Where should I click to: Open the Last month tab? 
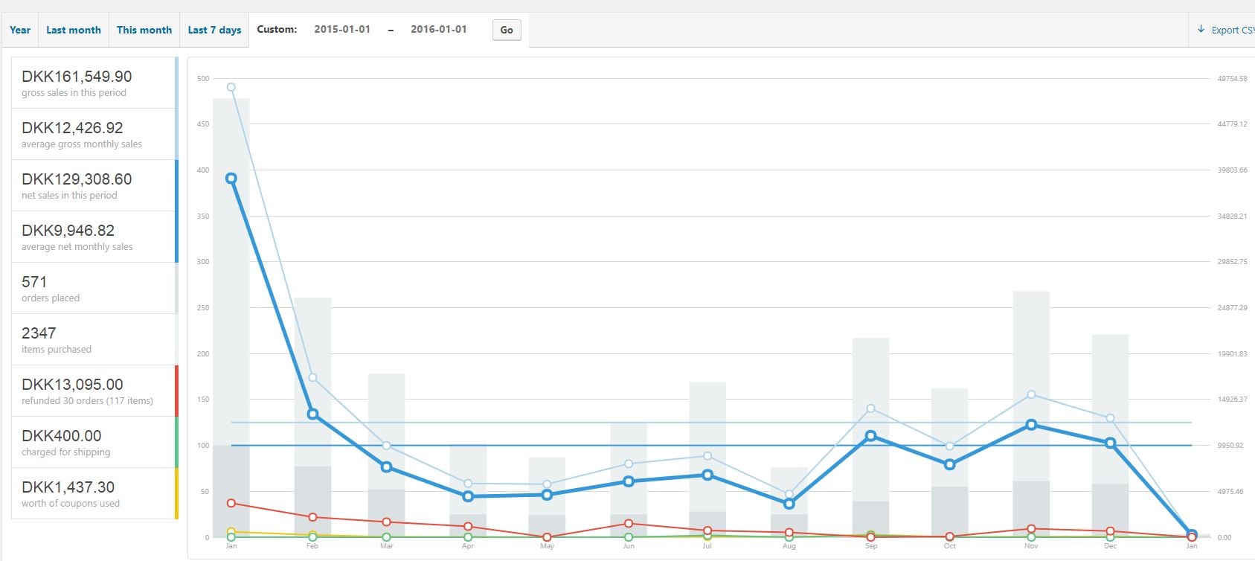click(x=73, y=30)
